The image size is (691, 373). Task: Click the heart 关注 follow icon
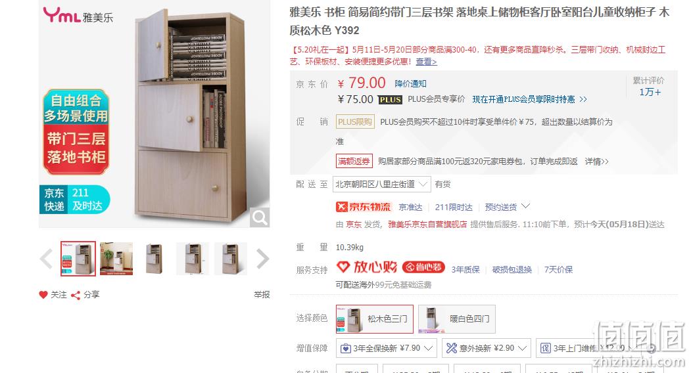pyautogui.click(x=43, y=295)
